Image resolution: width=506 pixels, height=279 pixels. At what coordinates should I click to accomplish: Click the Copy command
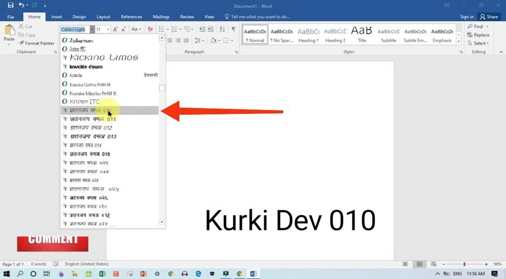coord(27,35)
